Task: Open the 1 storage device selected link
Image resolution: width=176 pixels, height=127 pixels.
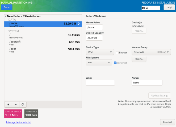Action: 19,122
